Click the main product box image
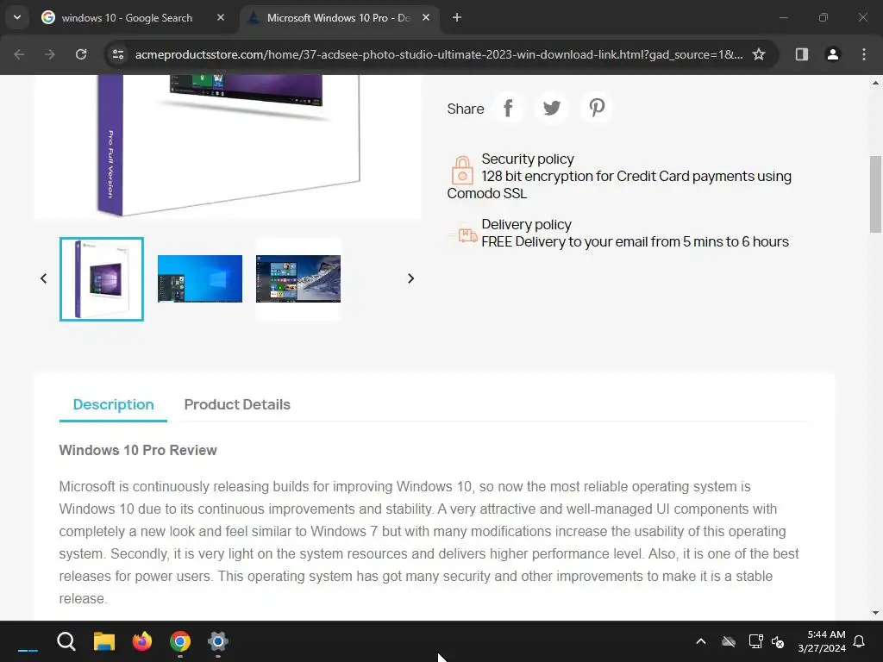 coord(228,147)
